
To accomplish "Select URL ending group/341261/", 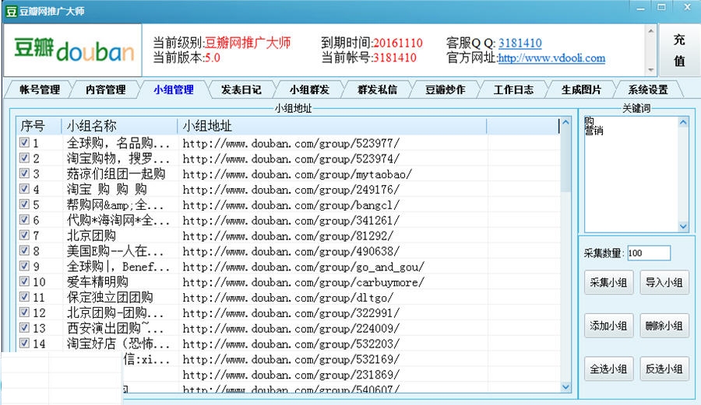I will 291,220.
